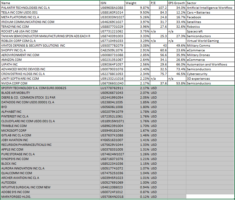Click Virtual World Gaming sector cell

[210, 41]
